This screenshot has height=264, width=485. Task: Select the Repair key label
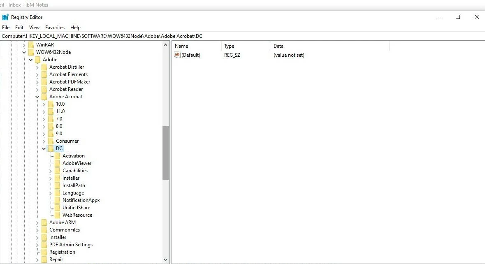click(x=56, y=259)
